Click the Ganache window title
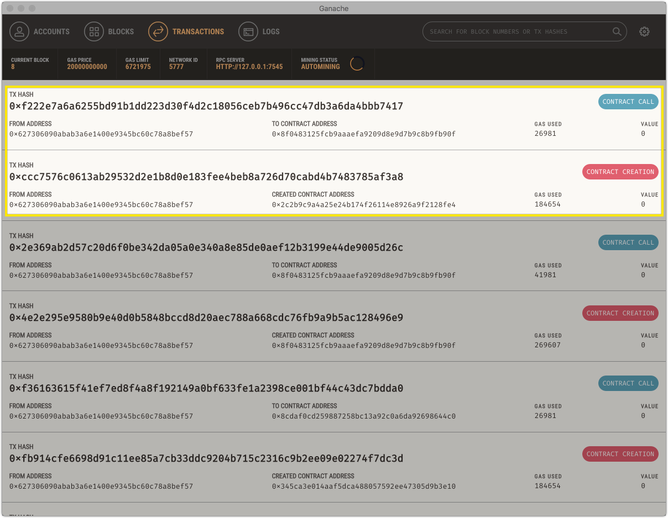 (334, 8)
